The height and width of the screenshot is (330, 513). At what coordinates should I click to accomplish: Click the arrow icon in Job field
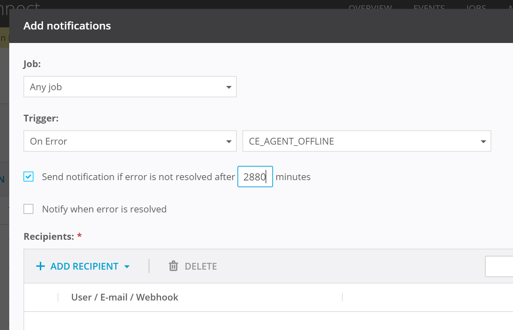[229, 87]
